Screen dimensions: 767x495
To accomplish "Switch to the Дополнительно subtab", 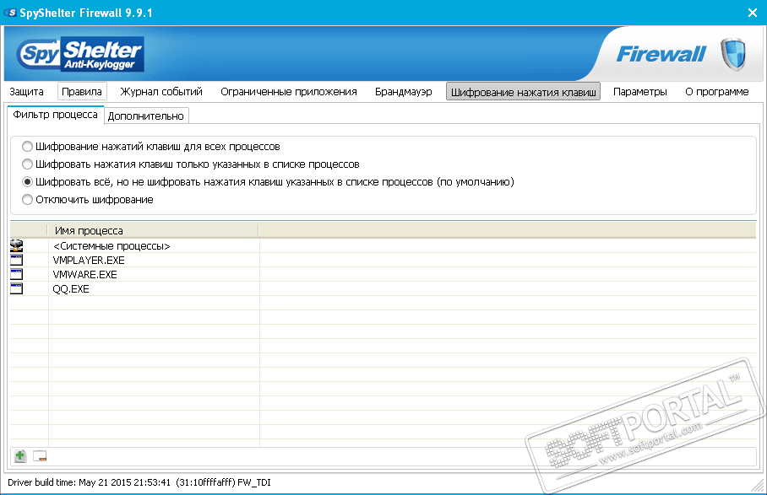I will tap(146, 116).
